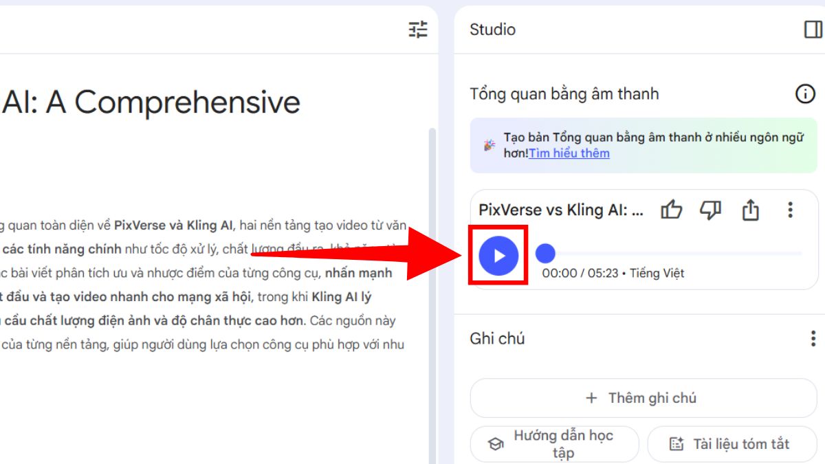
Task: Click the party popper icon in the banner
Action: [489, 145]
